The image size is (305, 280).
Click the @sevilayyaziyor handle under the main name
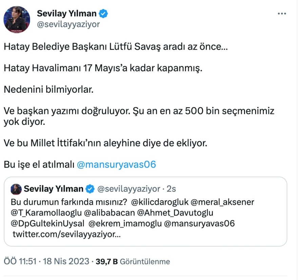click(x=68, y=24)
